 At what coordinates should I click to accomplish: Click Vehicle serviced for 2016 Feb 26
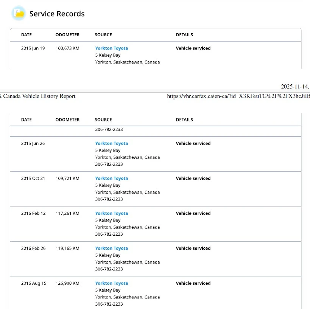pyautogui.click(x=193, y=248)
